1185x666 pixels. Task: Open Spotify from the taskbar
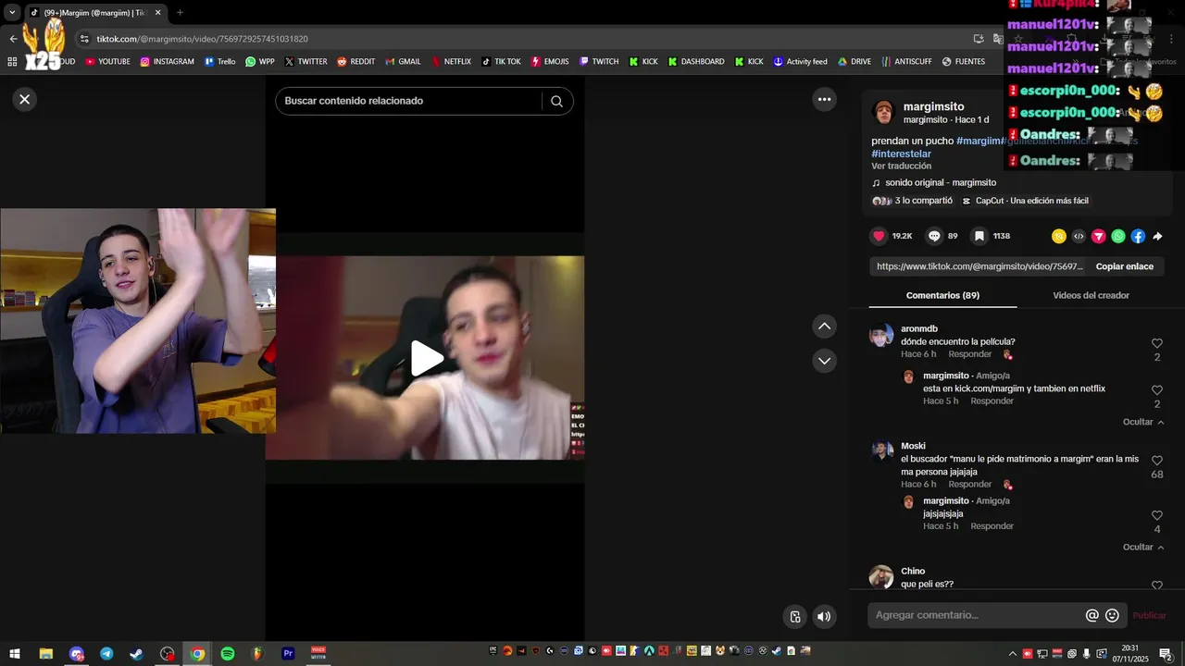228,654
